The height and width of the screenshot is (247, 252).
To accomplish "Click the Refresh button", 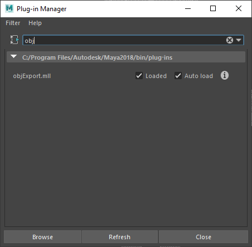I will point(120,237).
